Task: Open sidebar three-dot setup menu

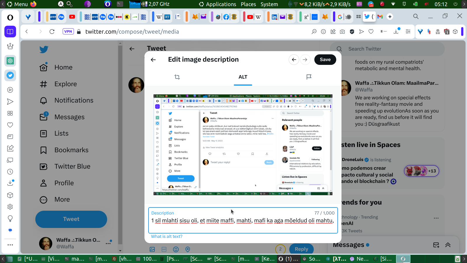Action: click(10, 245)
